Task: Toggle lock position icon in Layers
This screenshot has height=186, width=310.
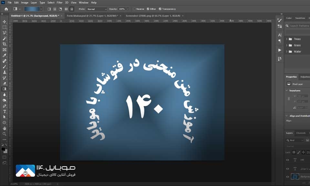Action: (x=303, y=152)
